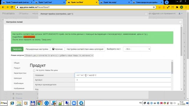Switch to Chrome in the taskbar
The width and height of the screenshot is (189, 106).
pyautogui.click(x=40, y=103)
